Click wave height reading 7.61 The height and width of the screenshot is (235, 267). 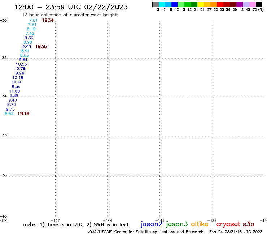32,25
